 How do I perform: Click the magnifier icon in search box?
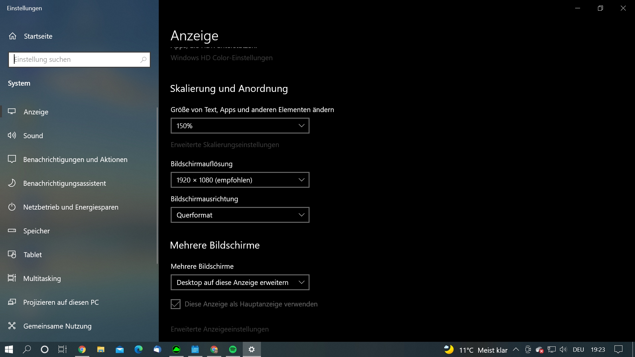[143, 59]
